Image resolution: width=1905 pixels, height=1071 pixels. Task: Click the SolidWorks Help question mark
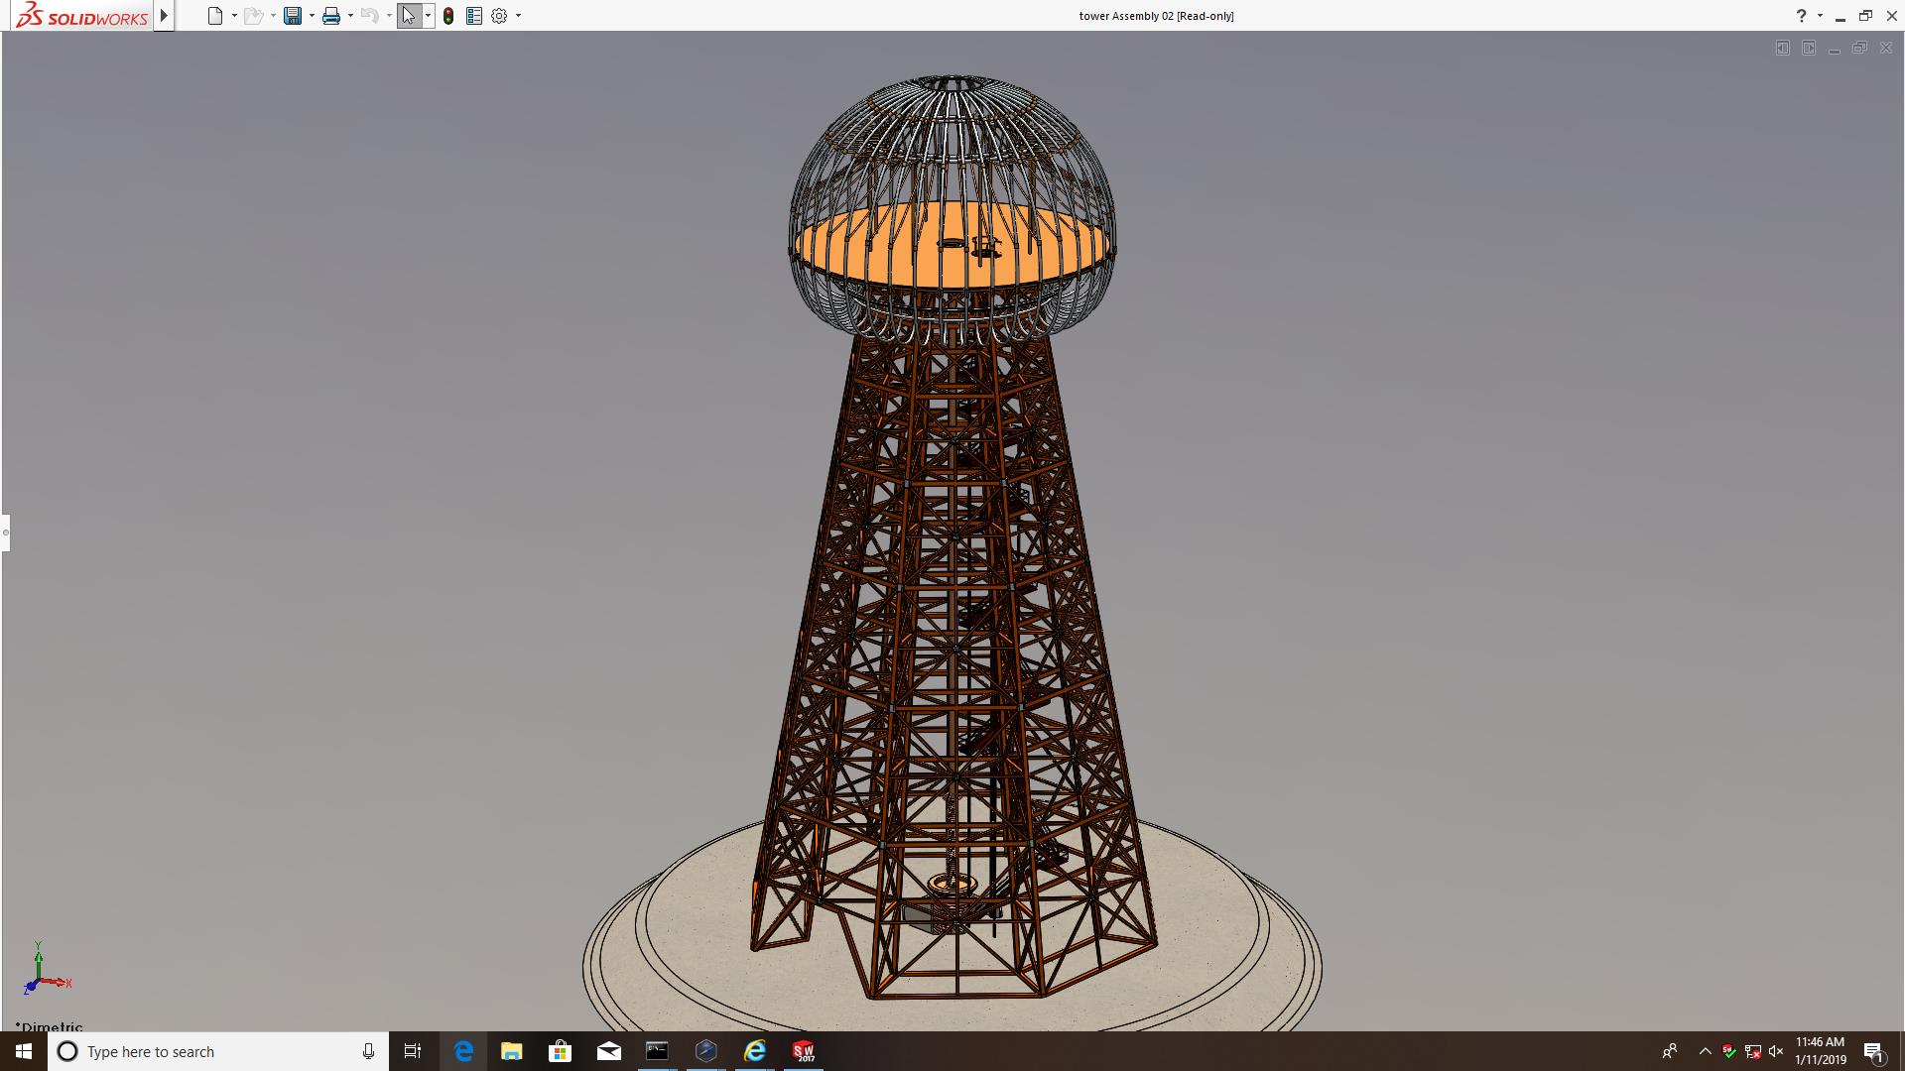[1801, 16]
